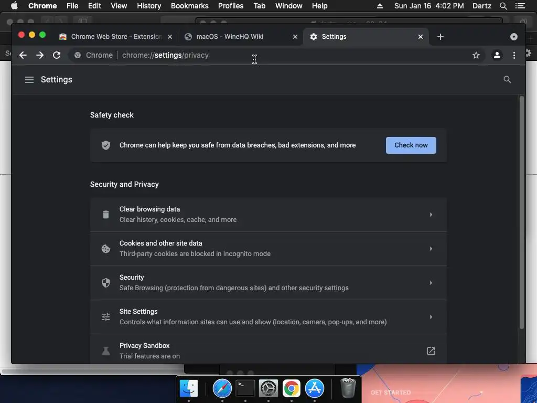Launch Safari from the Dock
The image size is (537, 403).
222,388
